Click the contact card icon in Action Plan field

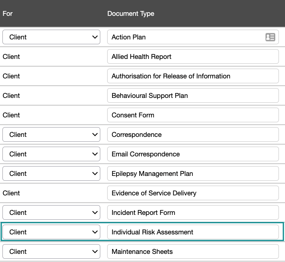[270, 37]
